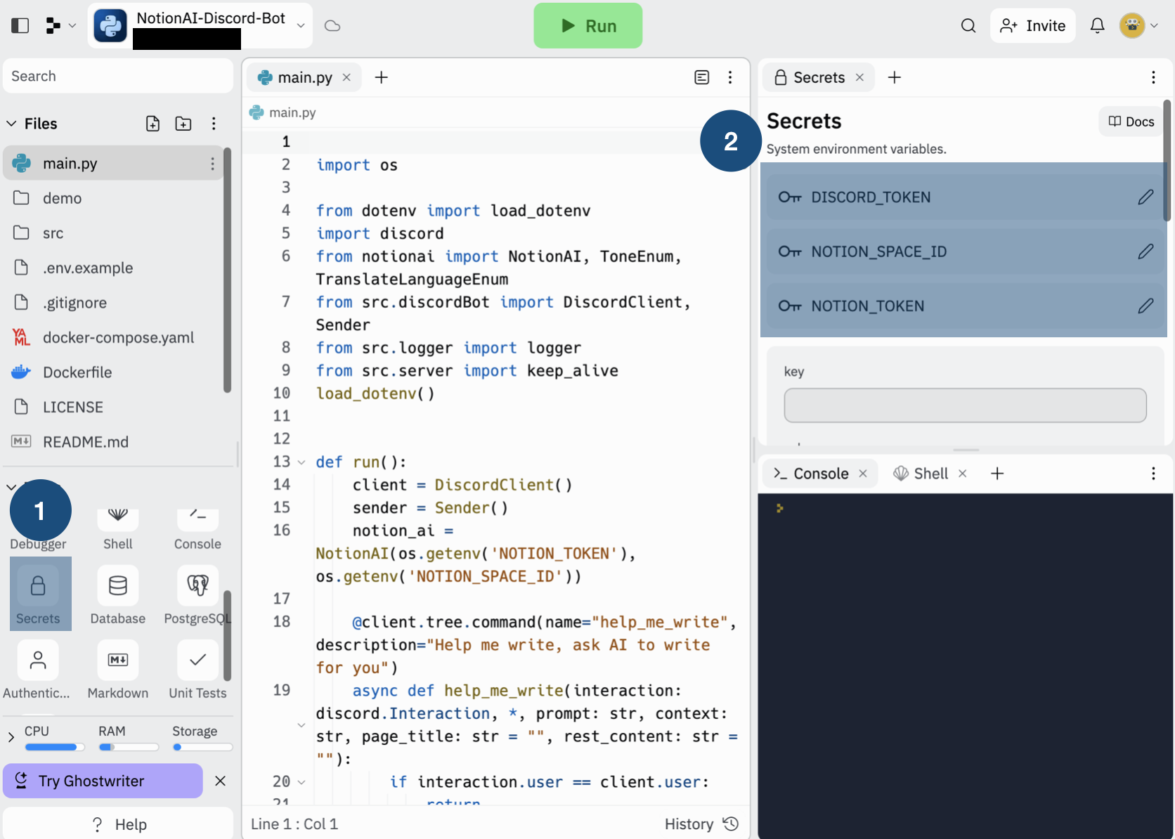The width and height of the screenshot is (1175, 839).
Task: Add a new editor tab
Action: pyautogui.click(x=381, y=77)
